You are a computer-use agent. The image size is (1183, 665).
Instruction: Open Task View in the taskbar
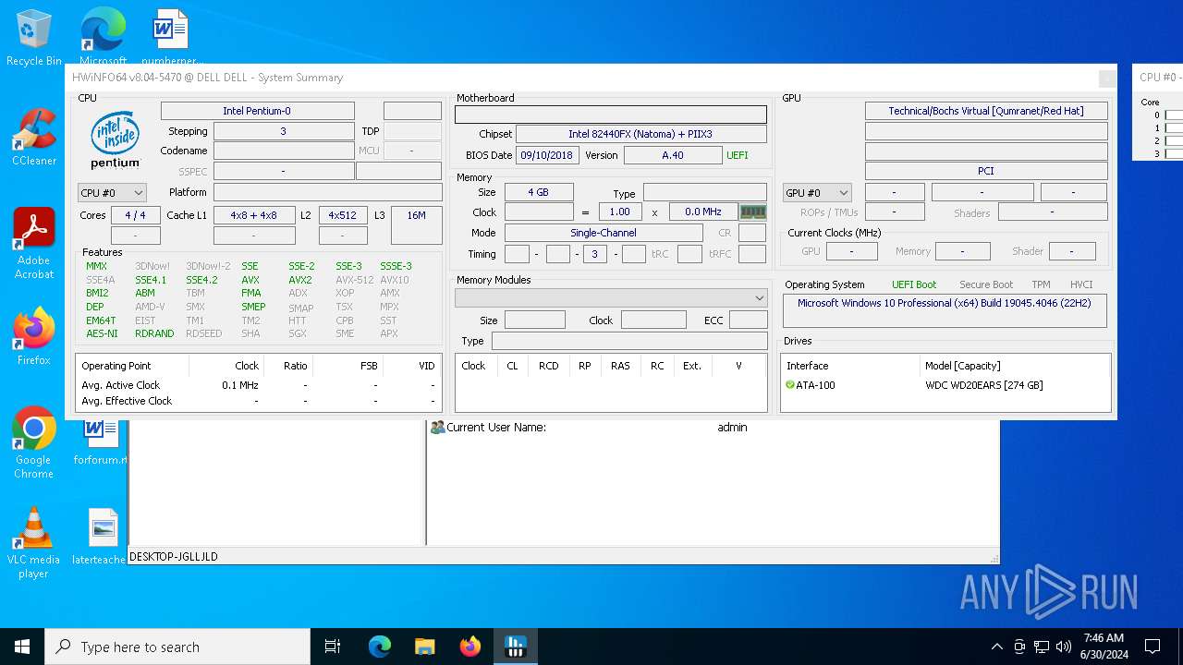point(333,647)
